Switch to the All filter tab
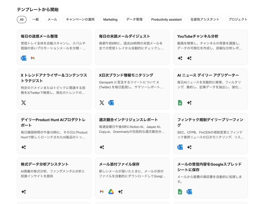 tap(22, 19)
